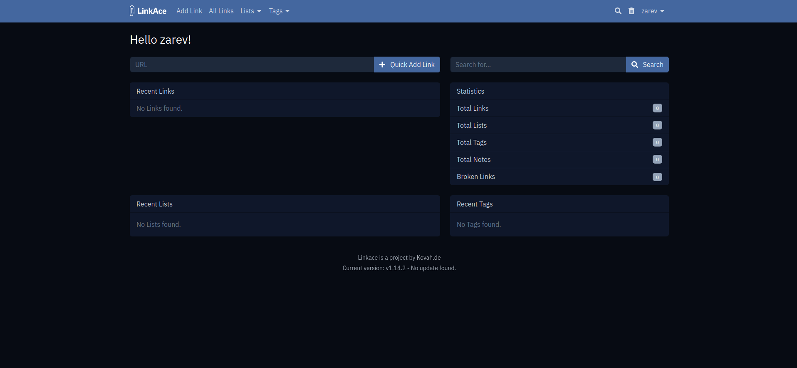797x368 pixels.
Task: Click the 'No Lists found.' text
Action: coord(158,224)
